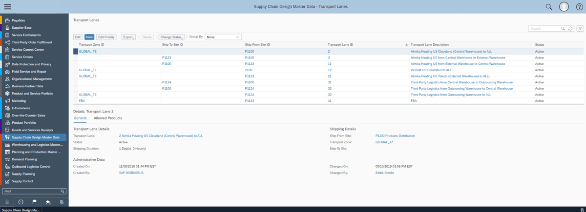586x212 pixels.
Task: Refresh the transport lanes table
Action: point(570,29)
